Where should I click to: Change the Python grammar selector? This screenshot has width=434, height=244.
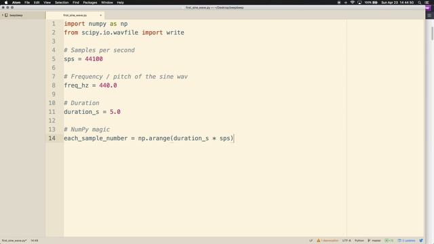coord(359,241)
